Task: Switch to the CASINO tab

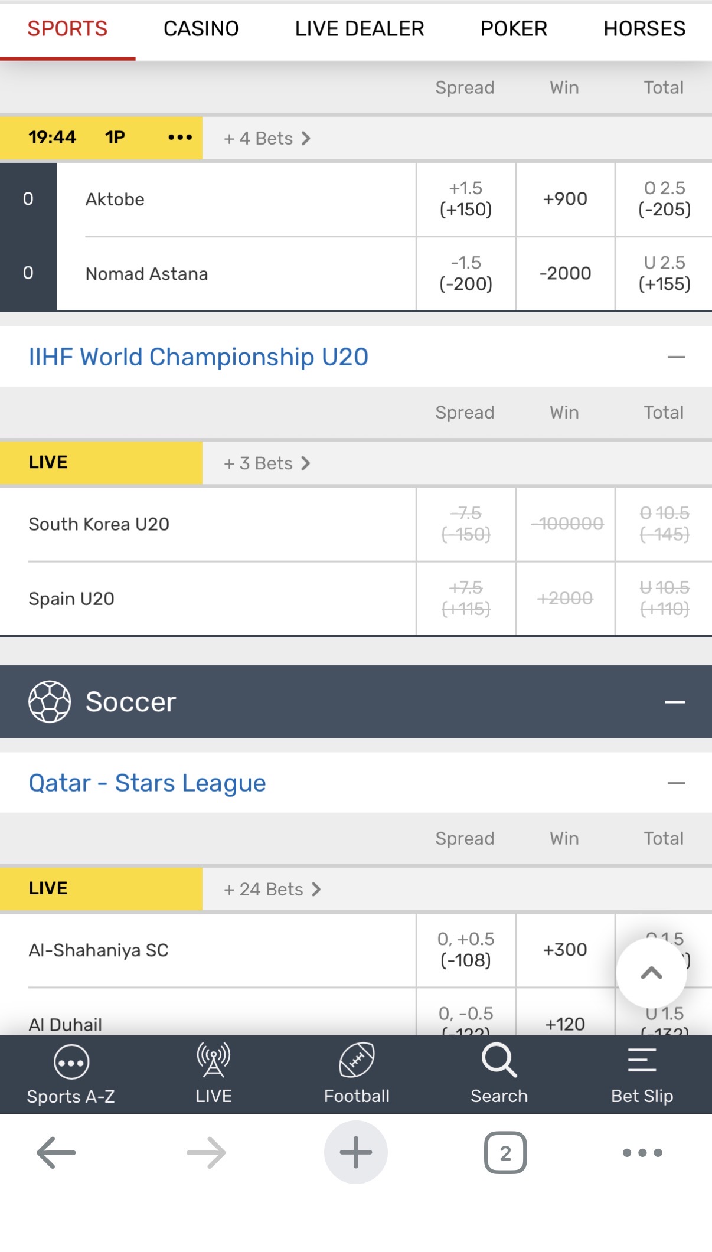Action: pyautogui.click(x=201, y=28)
